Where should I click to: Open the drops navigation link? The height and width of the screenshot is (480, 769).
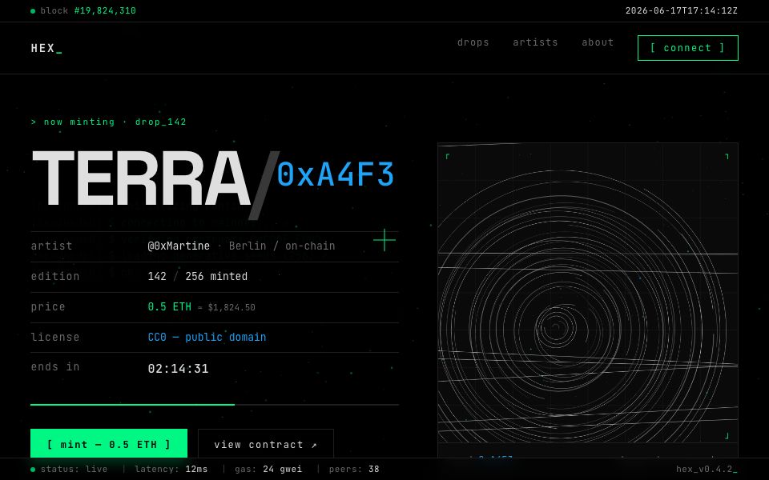point(473,42)
